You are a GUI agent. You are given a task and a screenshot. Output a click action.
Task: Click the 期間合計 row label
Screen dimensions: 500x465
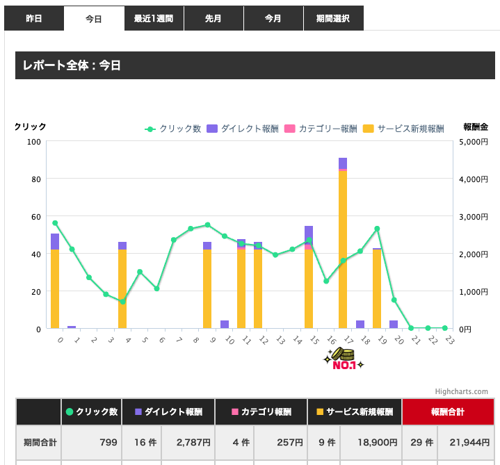click(40, 442)
